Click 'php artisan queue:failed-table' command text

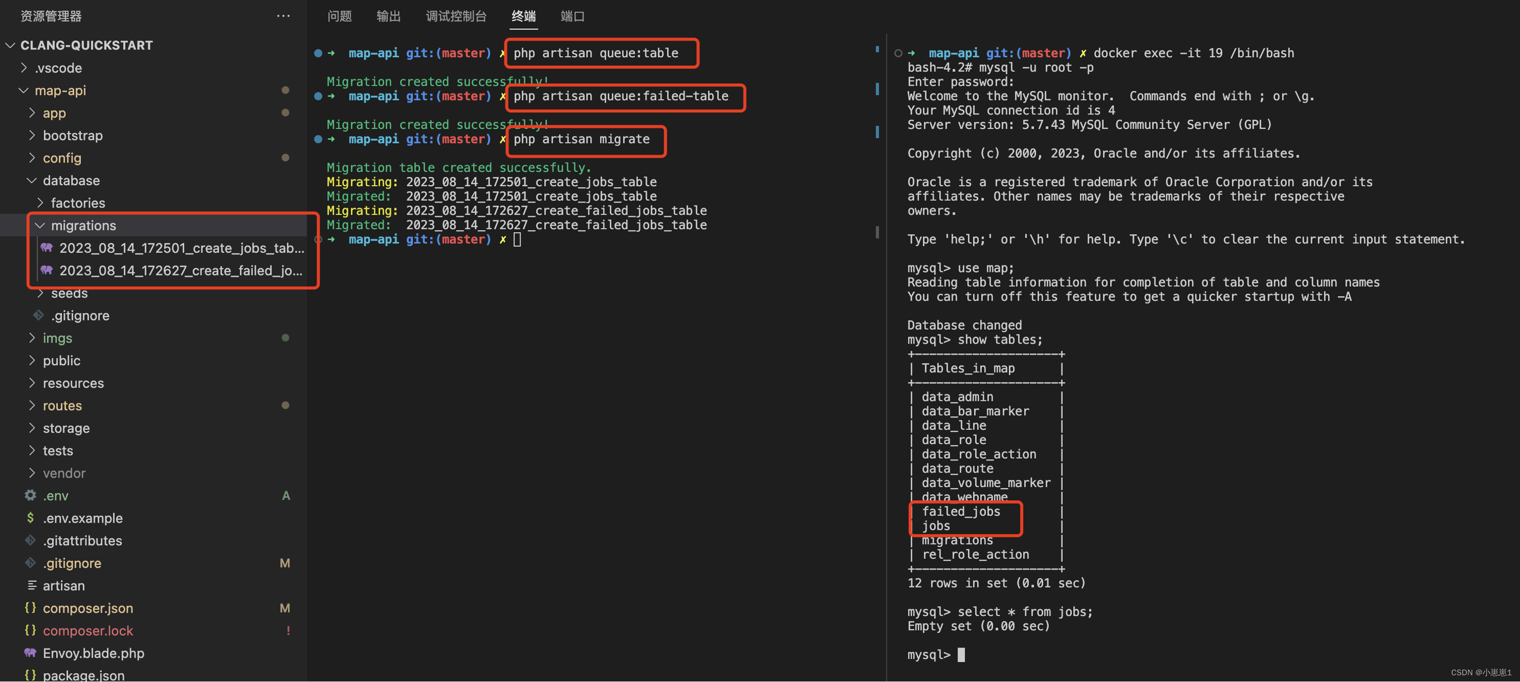click(x=620, y=96)
